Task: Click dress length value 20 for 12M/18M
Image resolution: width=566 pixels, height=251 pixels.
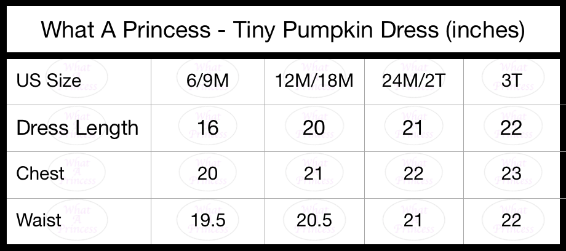Action: pos(314,128)
